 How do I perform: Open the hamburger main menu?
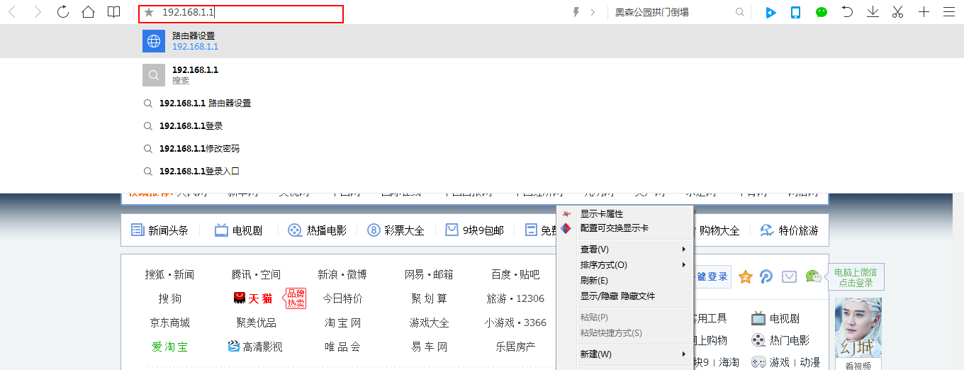click(x=949, y=12)
